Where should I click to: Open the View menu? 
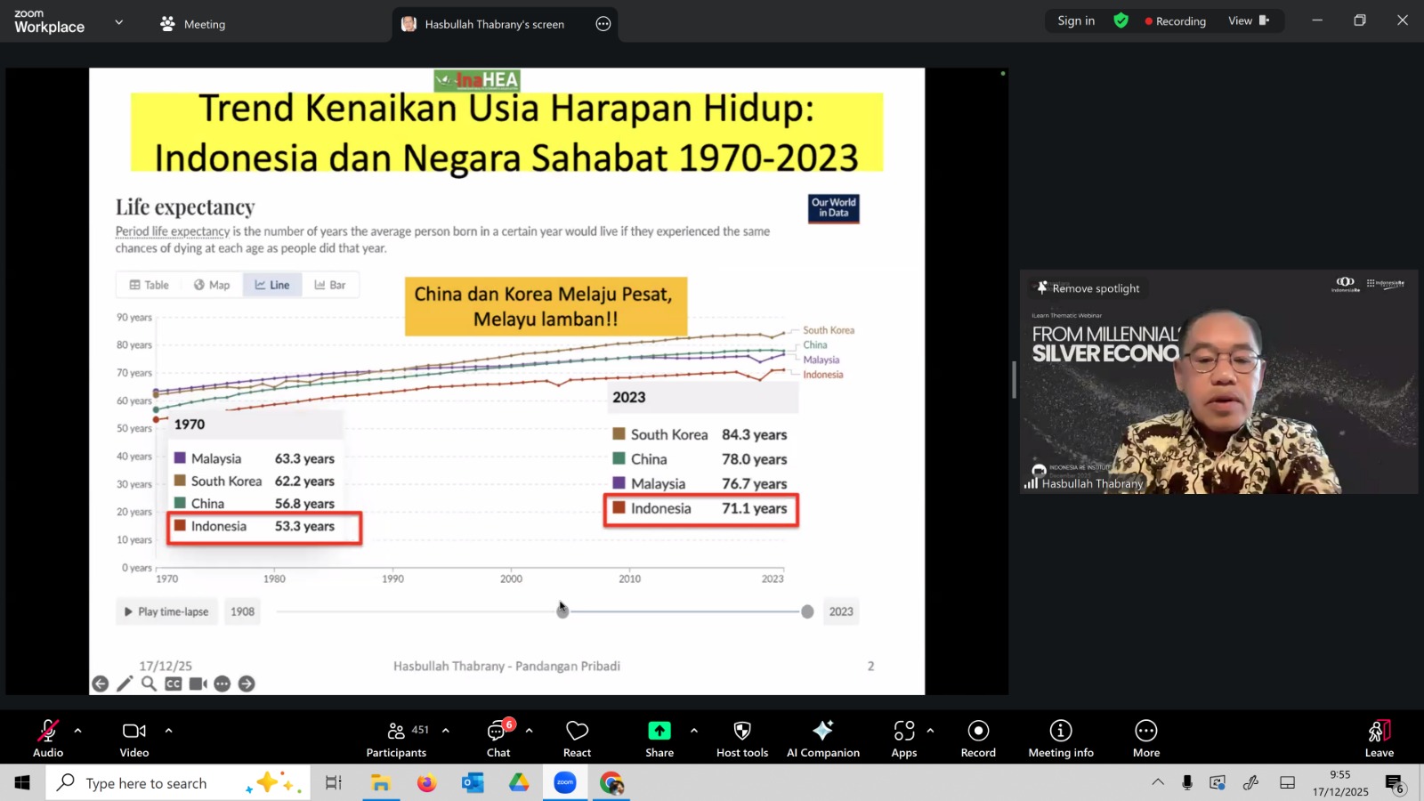click(1248, 21)
